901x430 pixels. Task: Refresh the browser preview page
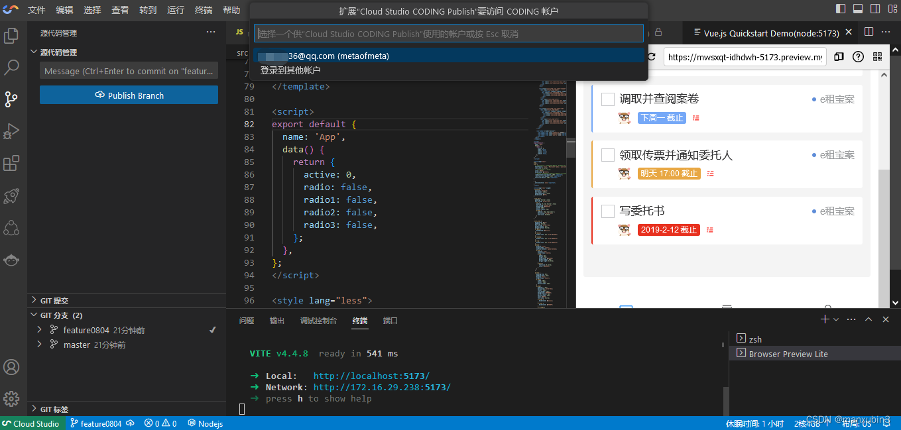coord(652,57)
